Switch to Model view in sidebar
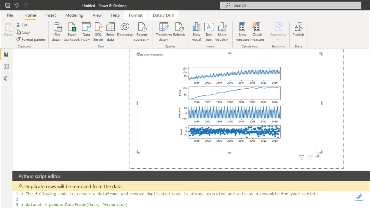This screenshot has height=208, width=370. [6, 79]
